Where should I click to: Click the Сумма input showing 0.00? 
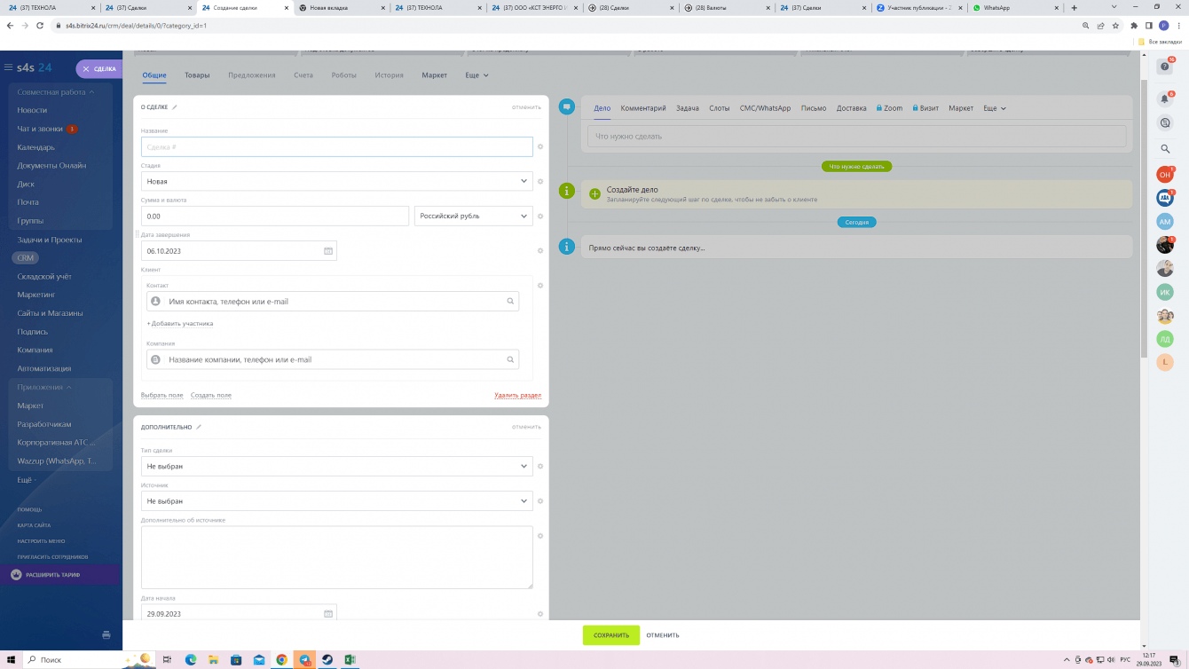[275, 216]
